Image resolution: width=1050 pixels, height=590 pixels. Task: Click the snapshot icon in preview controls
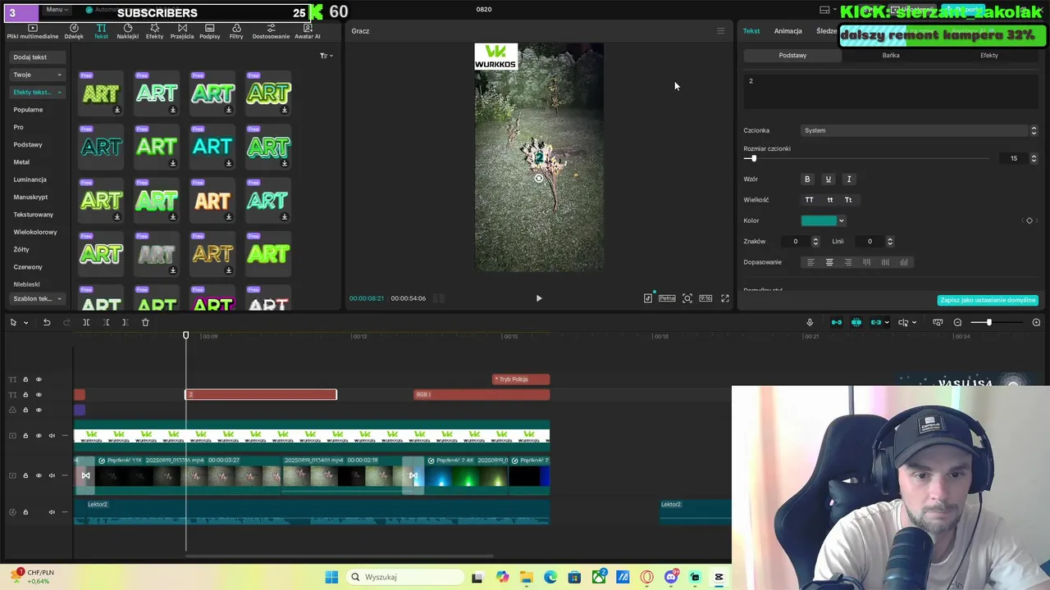pyautogui.click(x=687, y=298)
